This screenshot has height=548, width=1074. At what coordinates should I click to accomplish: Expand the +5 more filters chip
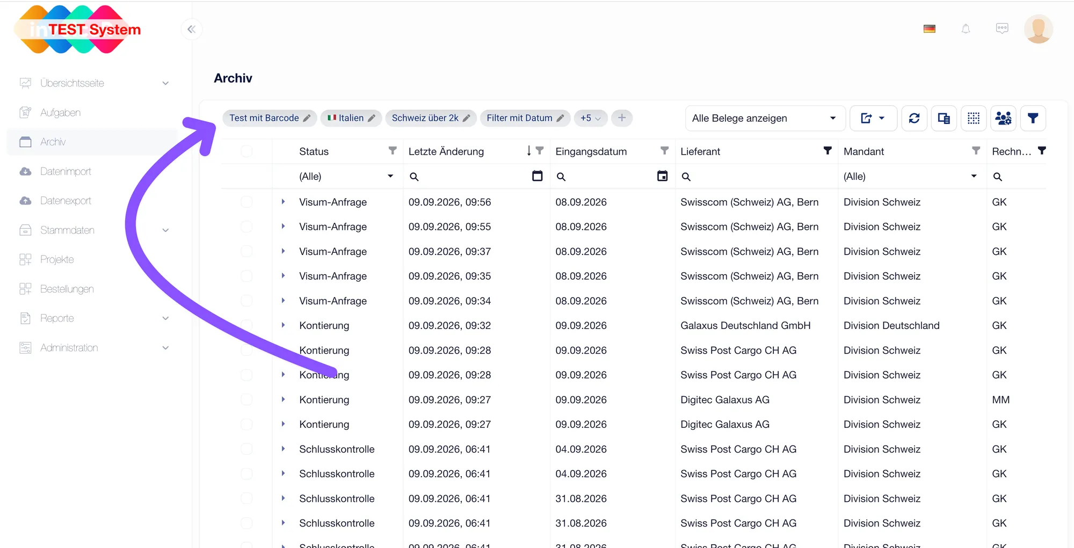pos(591,118)
